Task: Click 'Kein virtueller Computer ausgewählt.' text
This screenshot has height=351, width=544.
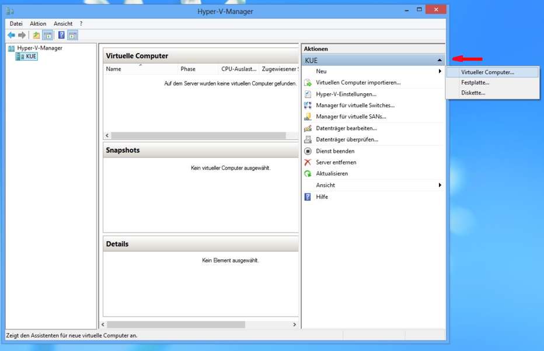Action: coord(231,168)
